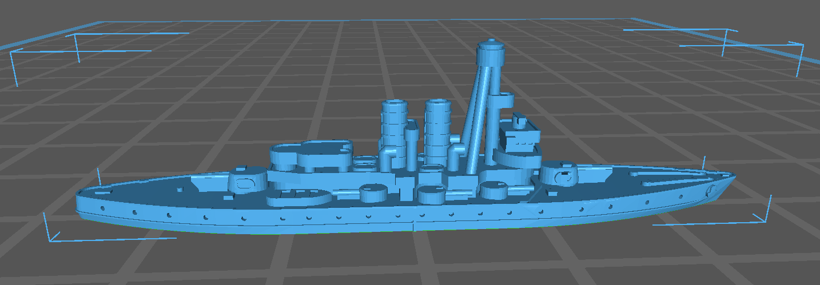Click the blue corner bracket at bottom-right
Viewport: 820px width, 285px height.
click(761, 217)
